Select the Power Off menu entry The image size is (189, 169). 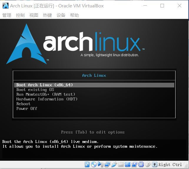94,108
